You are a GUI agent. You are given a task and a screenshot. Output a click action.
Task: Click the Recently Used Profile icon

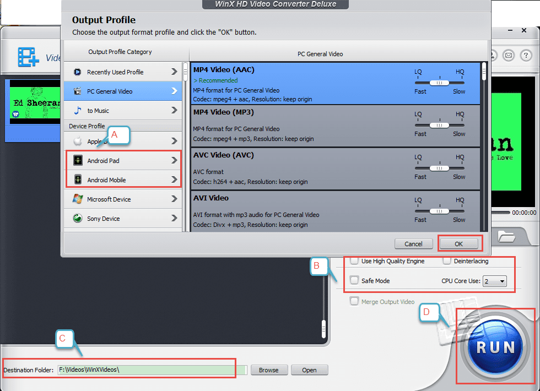pyautogui.click(x=78, y=72)
